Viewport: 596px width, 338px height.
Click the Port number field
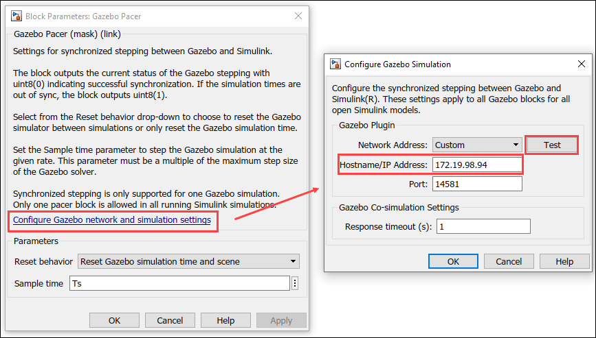click(476, 184)
